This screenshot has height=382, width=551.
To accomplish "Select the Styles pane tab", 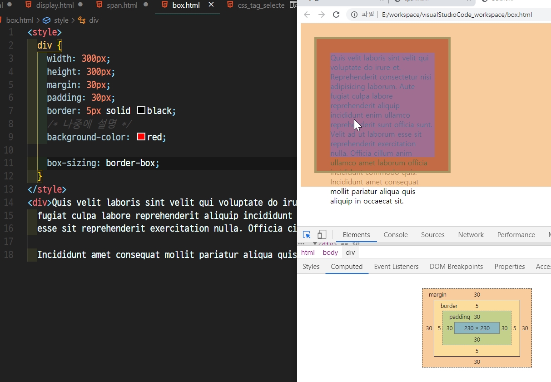I will tap(311, 267).
